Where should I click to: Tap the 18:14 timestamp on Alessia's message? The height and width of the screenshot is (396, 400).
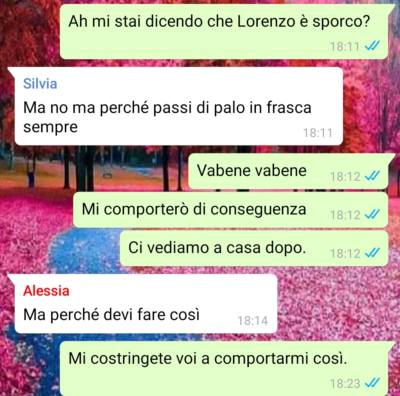[253, 321]
